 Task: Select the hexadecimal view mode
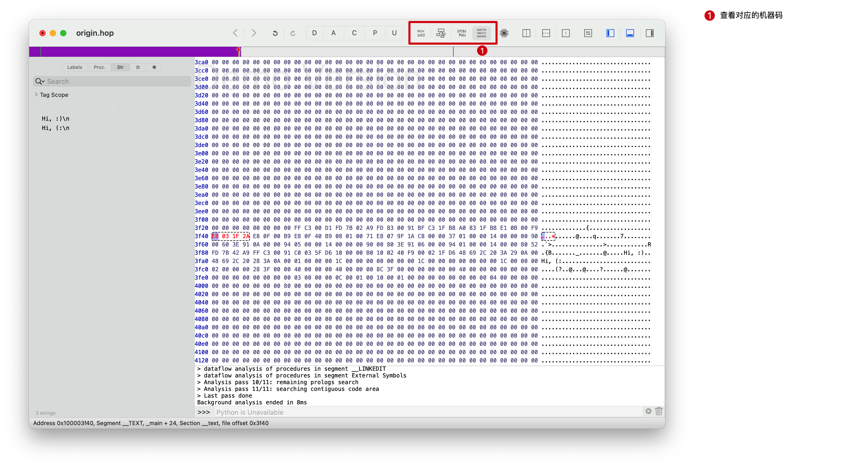coord(481,33)
